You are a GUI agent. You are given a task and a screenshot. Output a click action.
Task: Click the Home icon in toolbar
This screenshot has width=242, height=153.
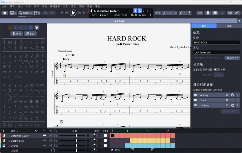tap(5, 13)
